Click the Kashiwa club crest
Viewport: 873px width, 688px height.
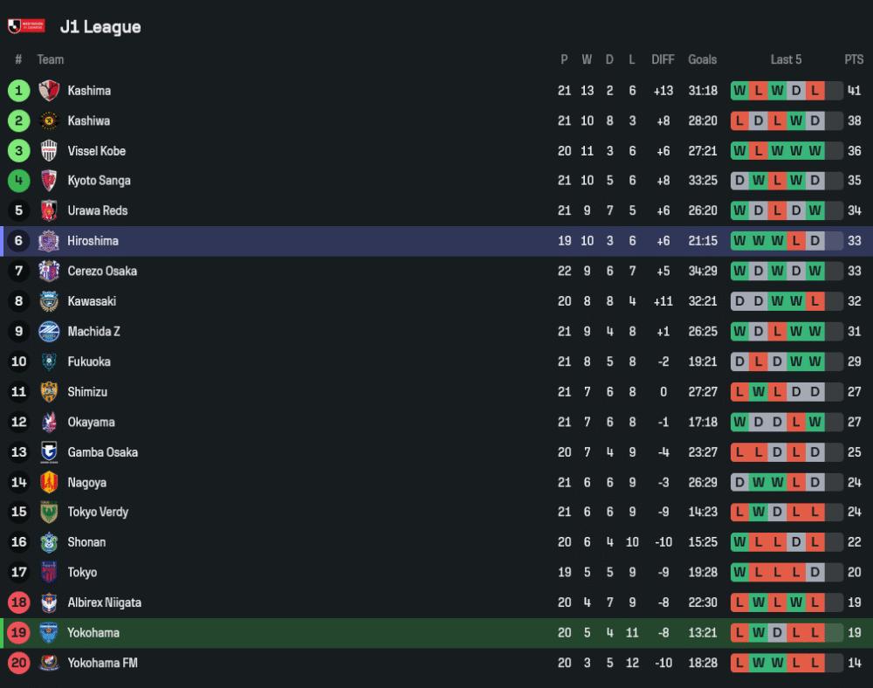click(x=49, y=120)
